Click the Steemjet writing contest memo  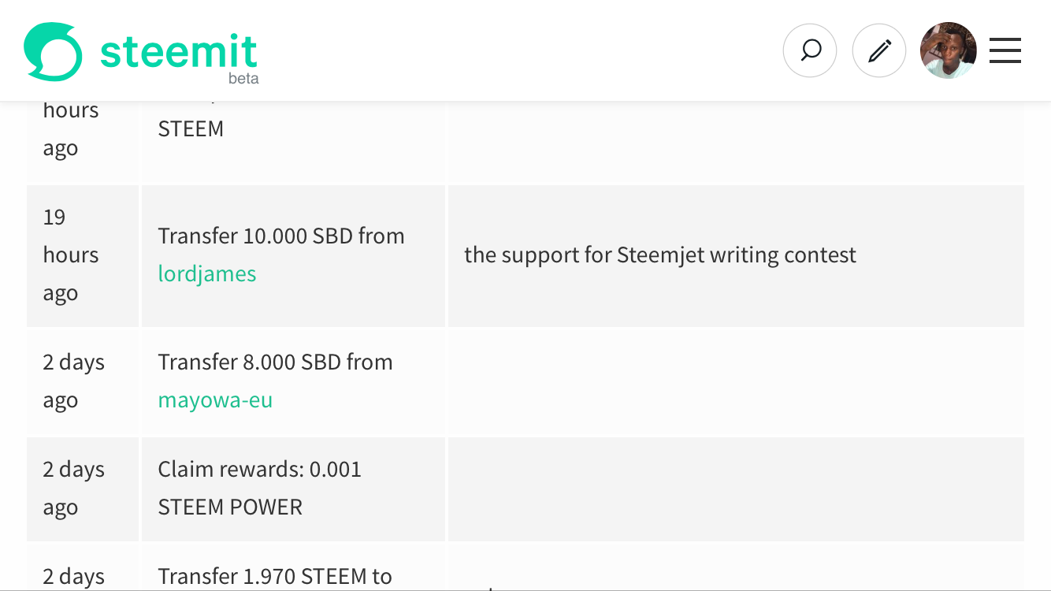[x=660, y=255]
